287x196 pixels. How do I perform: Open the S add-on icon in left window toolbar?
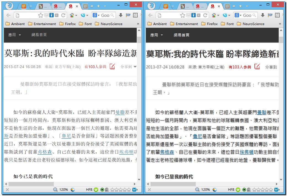[x=135, y=15]
